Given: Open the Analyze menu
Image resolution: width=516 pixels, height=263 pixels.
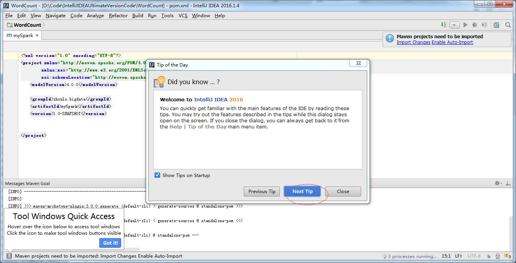Looking at the screenshot, I should (x=95, y=16).
